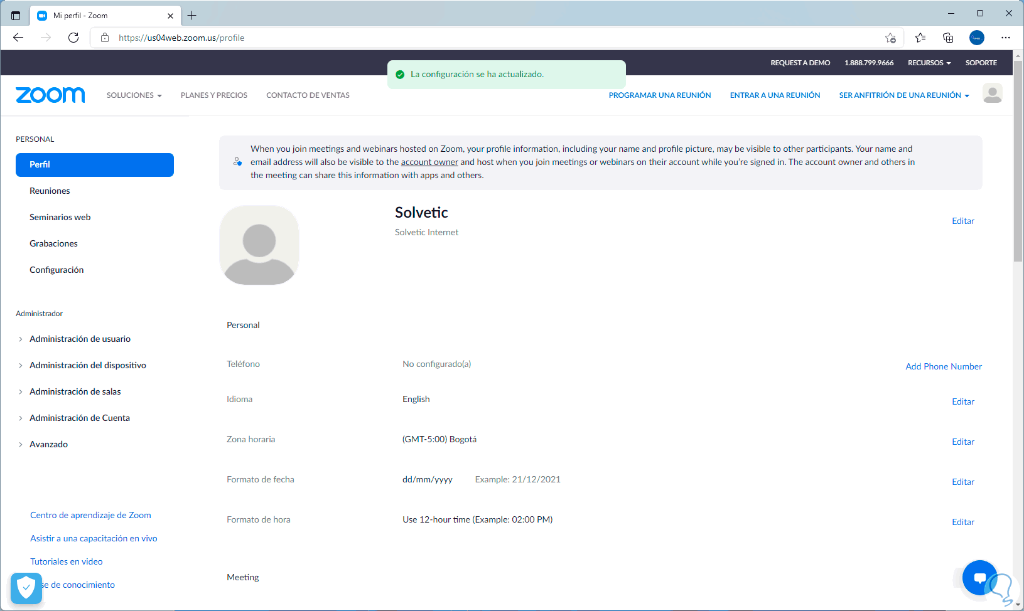Click the (GMT-5:00) Bogotá value
This screenshot has height=611, width=1024.
pos(439,439)
